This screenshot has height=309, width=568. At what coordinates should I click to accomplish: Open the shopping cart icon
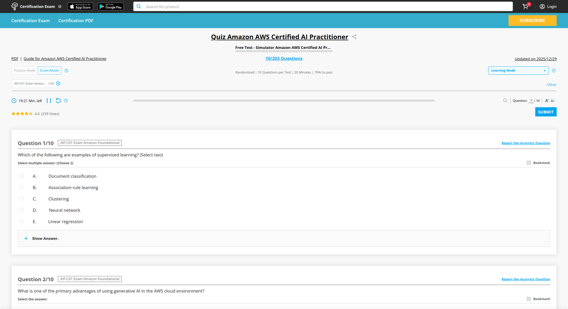tap(525, 6)
